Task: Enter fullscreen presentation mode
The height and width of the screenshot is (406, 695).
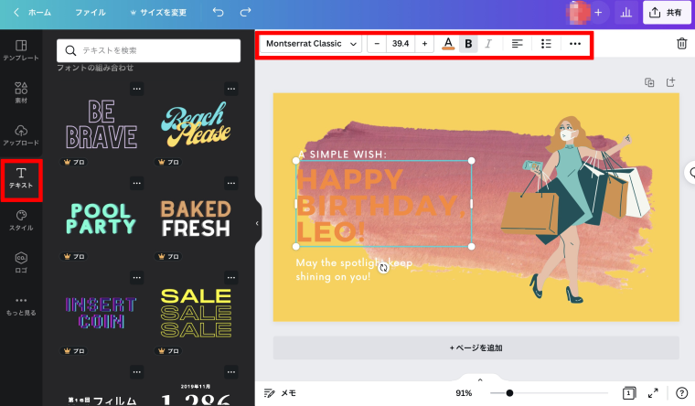Action: 653,393
